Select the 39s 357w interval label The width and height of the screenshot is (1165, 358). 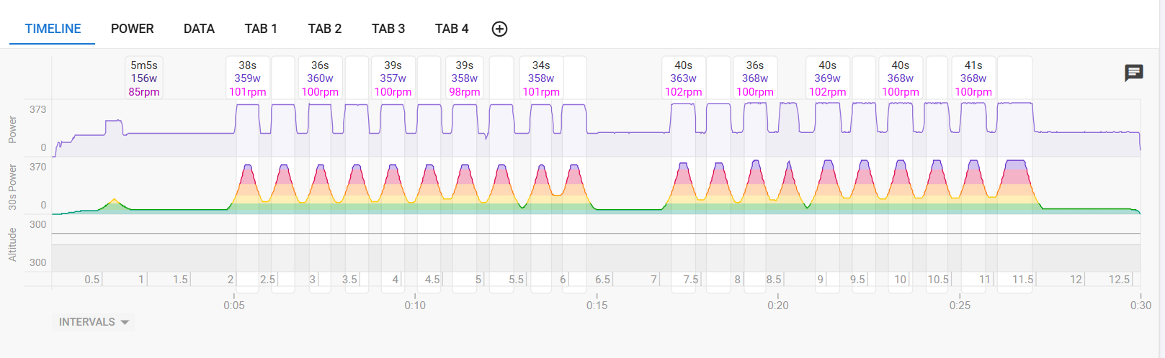click(393, 78)
